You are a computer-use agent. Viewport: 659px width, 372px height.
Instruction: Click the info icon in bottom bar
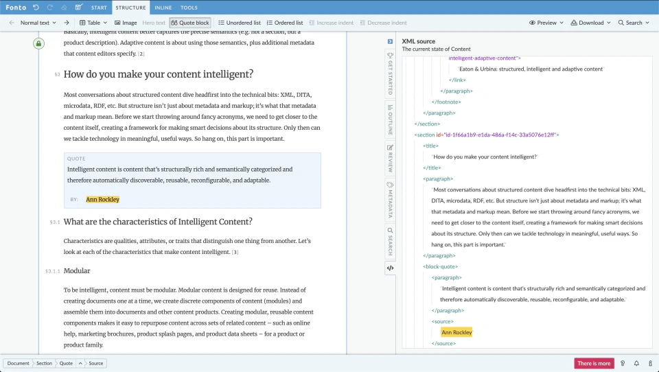tap(650, 363)
